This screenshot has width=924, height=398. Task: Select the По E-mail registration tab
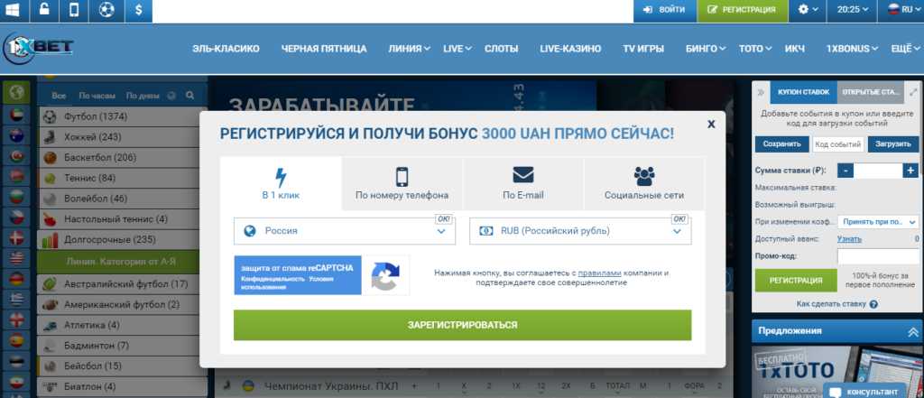point(523,183)
